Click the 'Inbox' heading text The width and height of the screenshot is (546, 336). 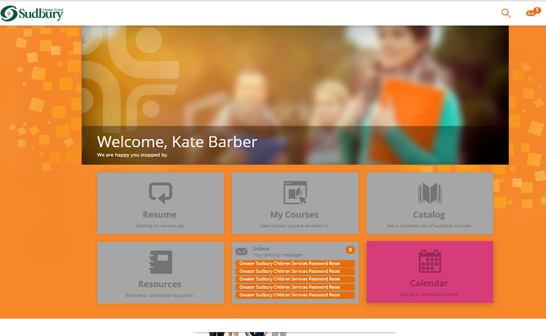pos(261,249)
